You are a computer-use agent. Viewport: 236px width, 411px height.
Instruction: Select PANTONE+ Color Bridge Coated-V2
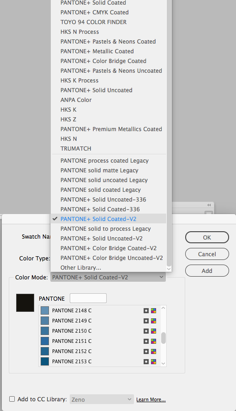point(109,248)
